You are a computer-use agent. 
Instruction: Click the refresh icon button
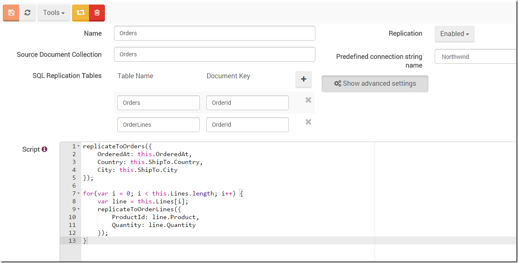click(27, 13)
